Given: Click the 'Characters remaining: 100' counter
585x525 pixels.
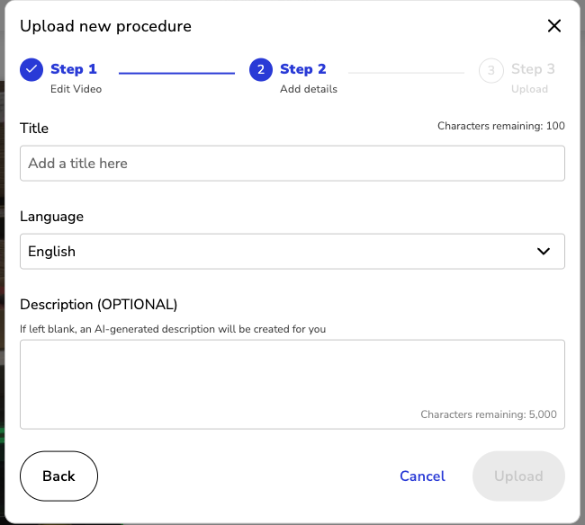Looking at the screenshot, I should [x=501, y=126].
